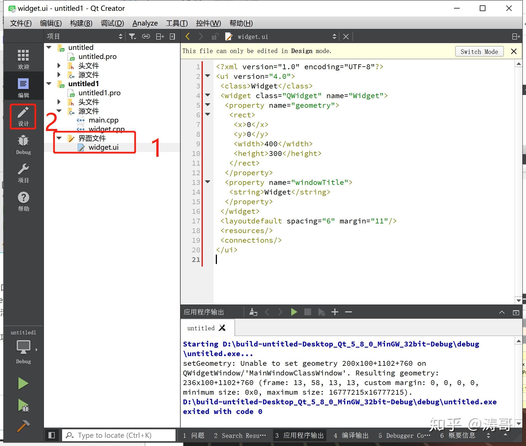The height and width of the screenshot is (446, 526).
Task: Click the Switch Mode button
Action: tap(479, 52)
